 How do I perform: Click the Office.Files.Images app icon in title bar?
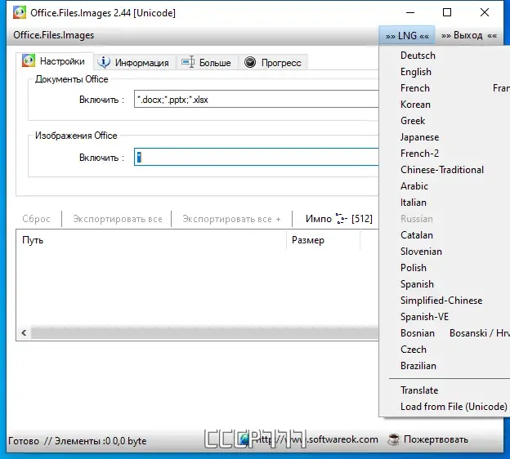(20, 12)
